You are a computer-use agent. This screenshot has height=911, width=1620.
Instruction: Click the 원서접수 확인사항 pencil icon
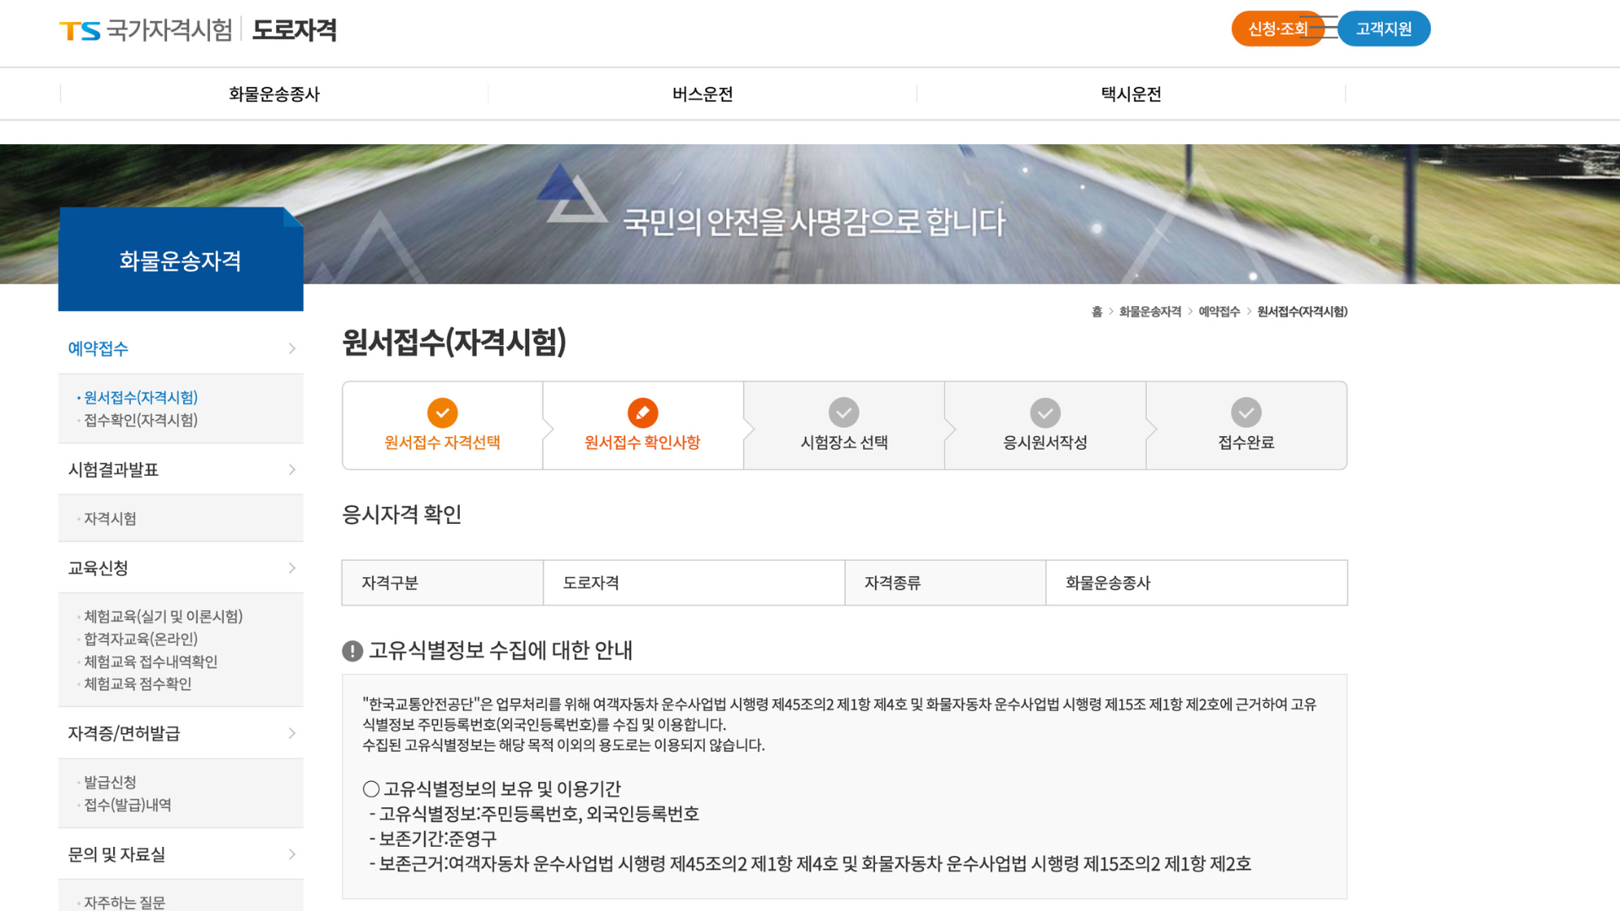tap(643, 413)
